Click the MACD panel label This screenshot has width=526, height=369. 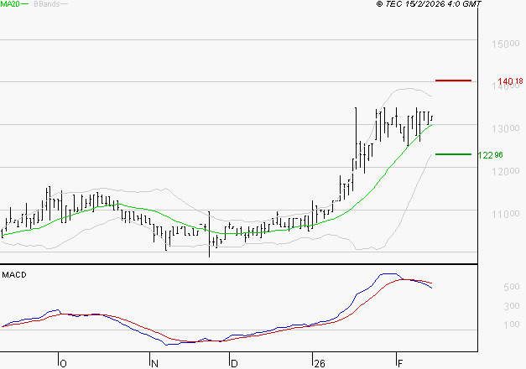click(x=14, y=275)
